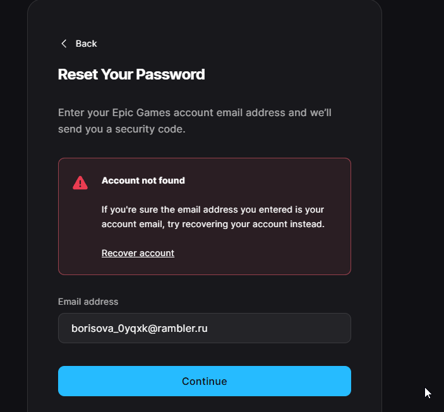Screen dimensions: 444x412
Task: Click the word Password in the heading
Action: click(x=170, y=74)
